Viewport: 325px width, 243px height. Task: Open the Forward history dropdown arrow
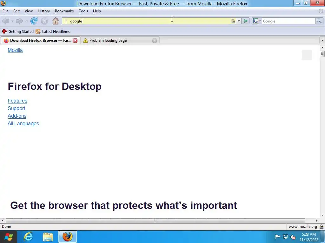[x=27, y=21]
